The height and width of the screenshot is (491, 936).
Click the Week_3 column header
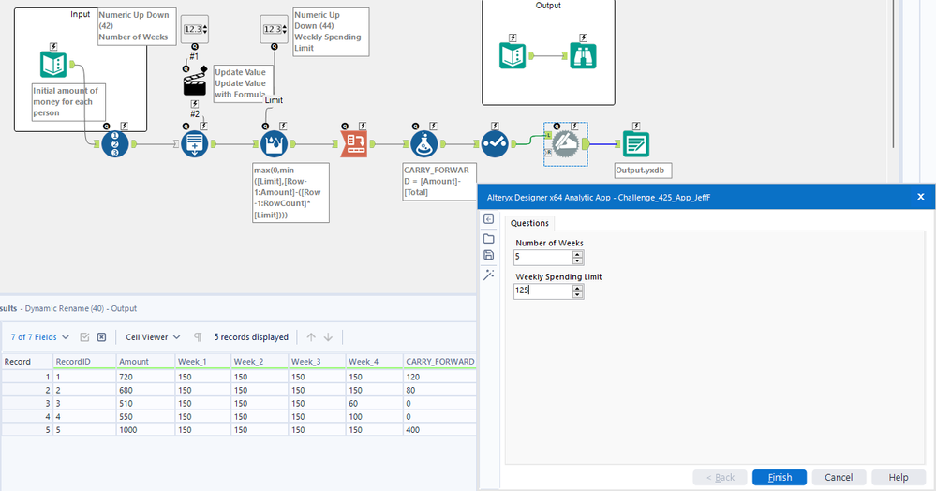tap(317, 362)
